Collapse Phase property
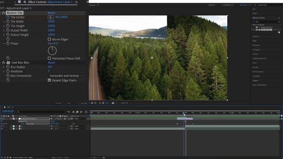283x159 pixels. pos(4,43)
